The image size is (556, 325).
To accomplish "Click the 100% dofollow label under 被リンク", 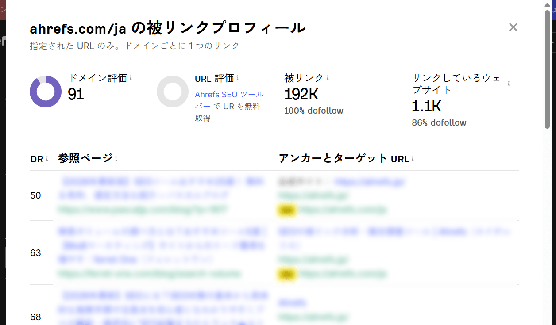I will (313, 111).
